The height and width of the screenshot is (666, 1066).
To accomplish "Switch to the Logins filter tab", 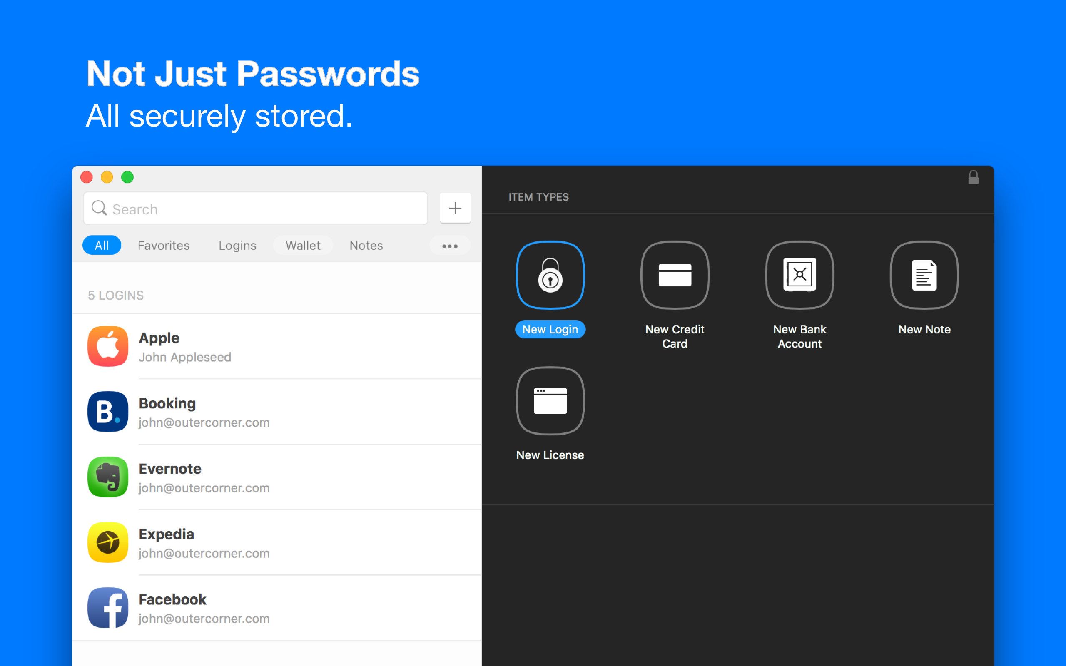I will click(237, 245).
